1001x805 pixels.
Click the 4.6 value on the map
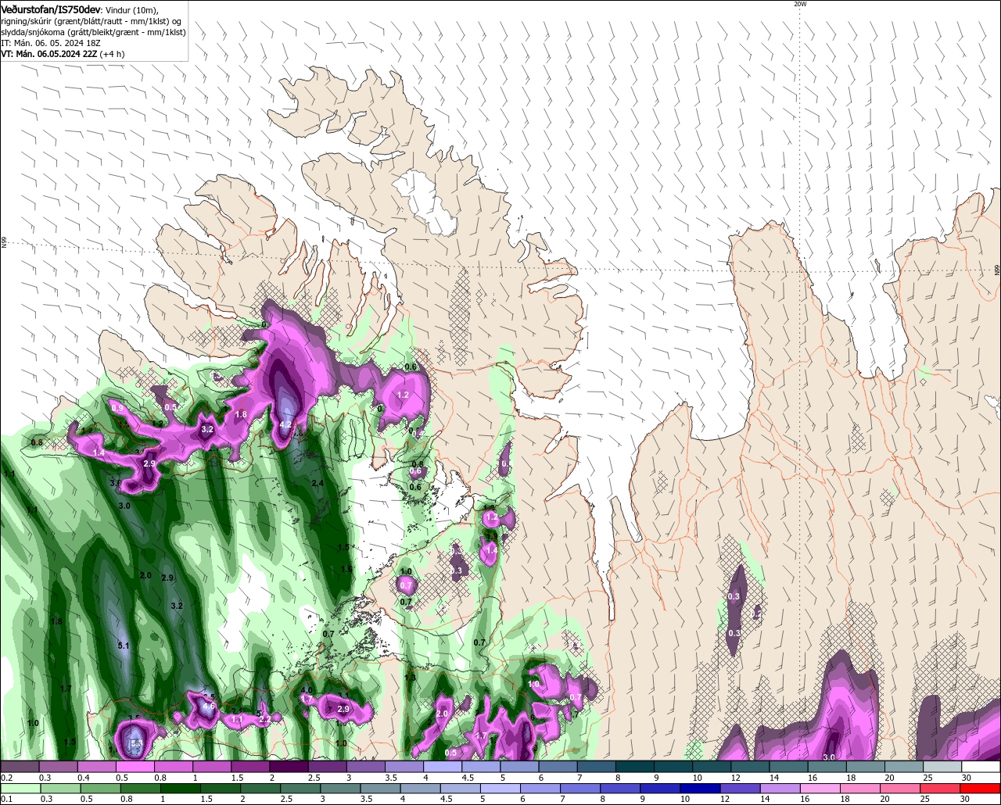click(x=208, y=706)
